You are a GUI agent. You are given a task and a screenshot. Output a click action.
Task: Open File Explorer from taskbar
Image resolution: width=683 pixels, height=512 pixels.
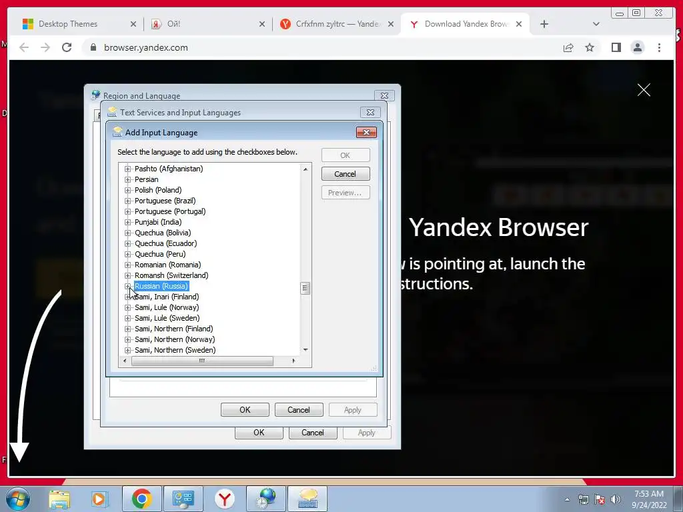pos(59,499)
